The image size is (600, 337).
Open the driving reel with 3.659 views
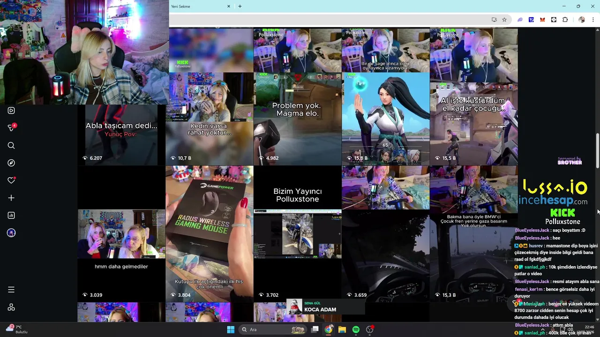[386, 234]
